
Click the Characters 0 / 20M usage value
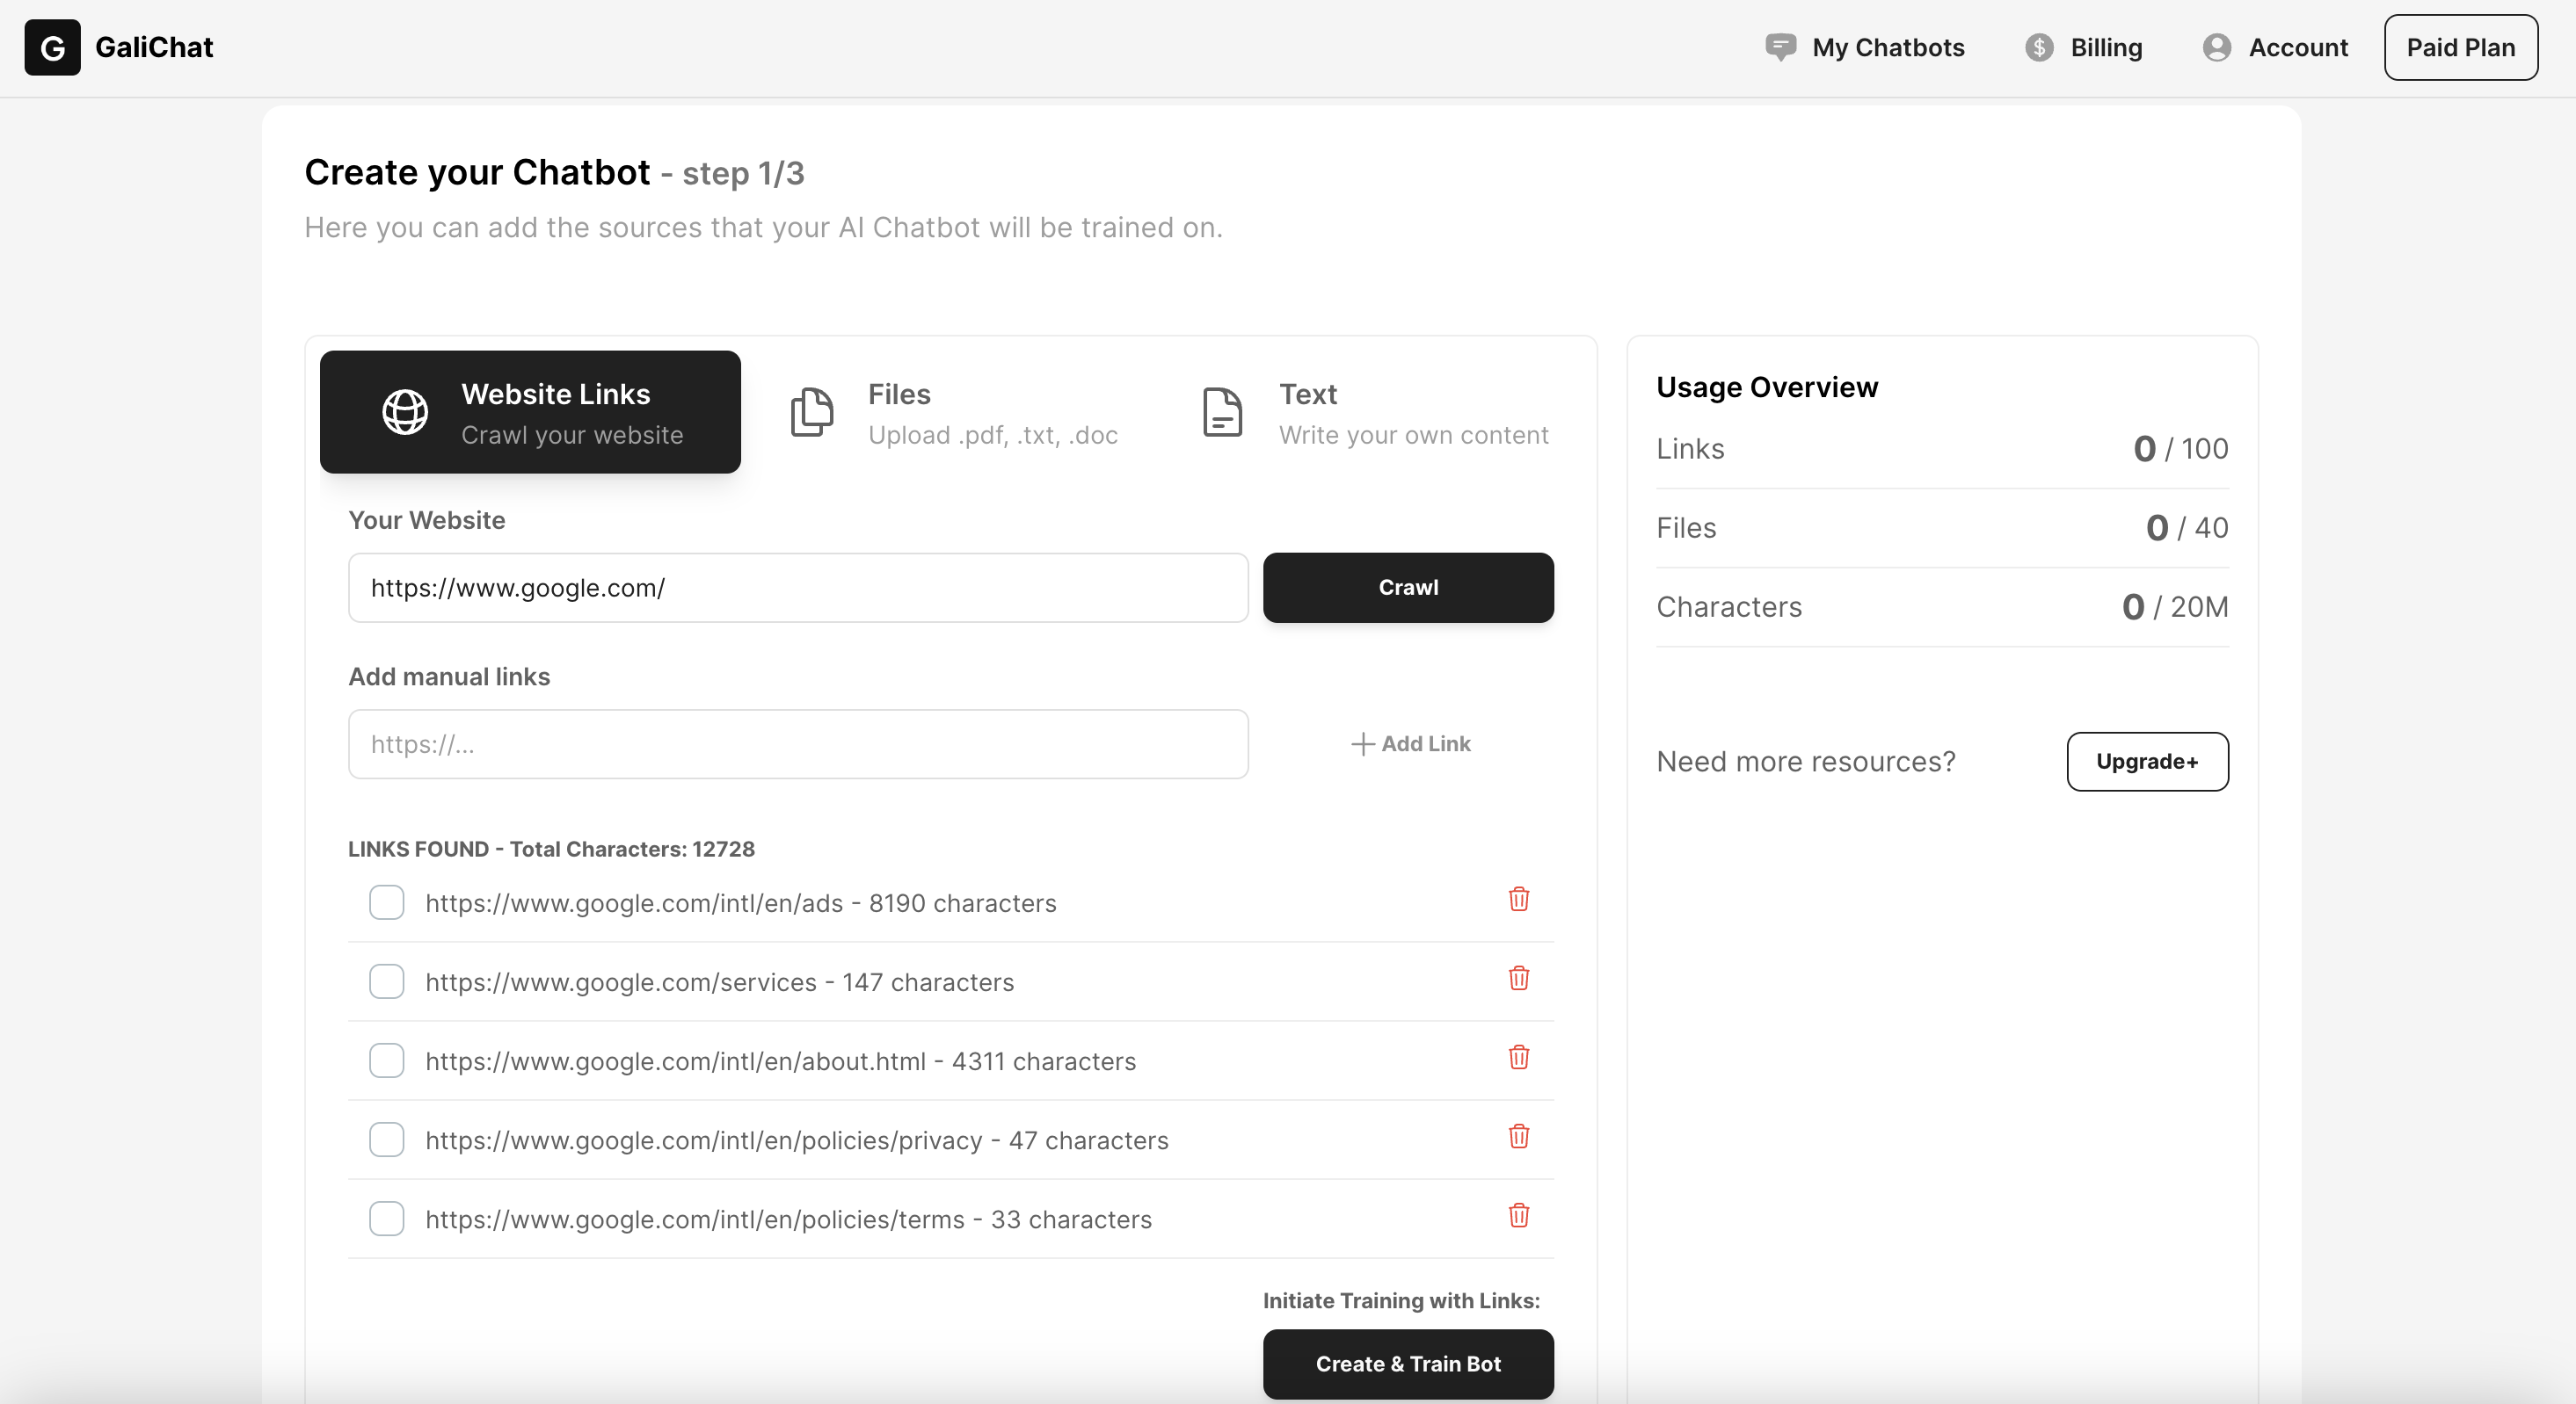[x=2175, y=606]
